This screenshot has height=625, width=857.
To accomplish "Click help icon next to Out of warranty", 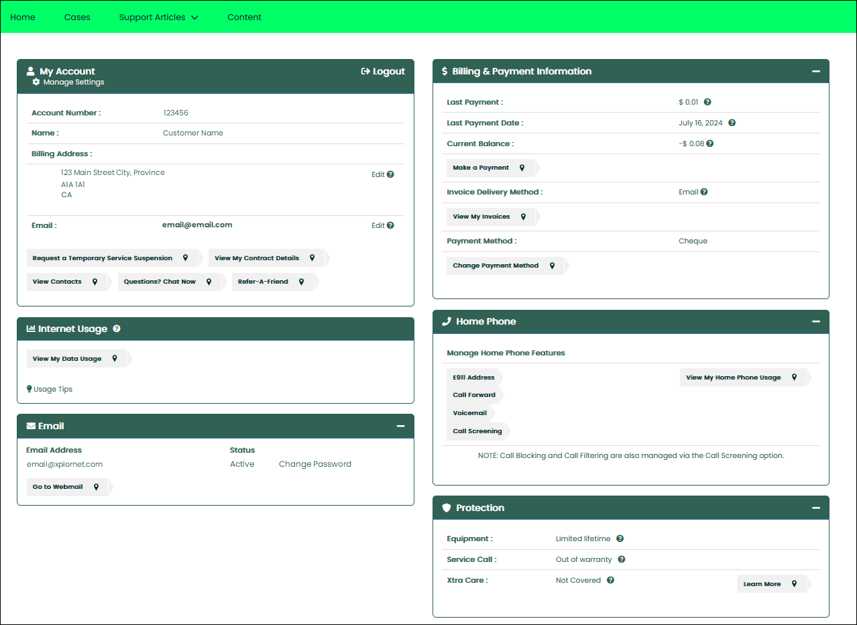I will [622, 559].
